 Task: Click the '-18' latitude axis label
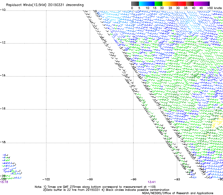(x=3, y=142)
